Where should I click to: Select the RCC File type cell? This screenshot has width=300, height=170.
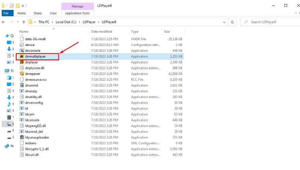point(137,80)
